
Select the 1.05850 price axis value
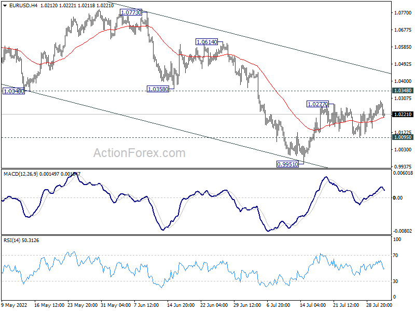(403, 47)
